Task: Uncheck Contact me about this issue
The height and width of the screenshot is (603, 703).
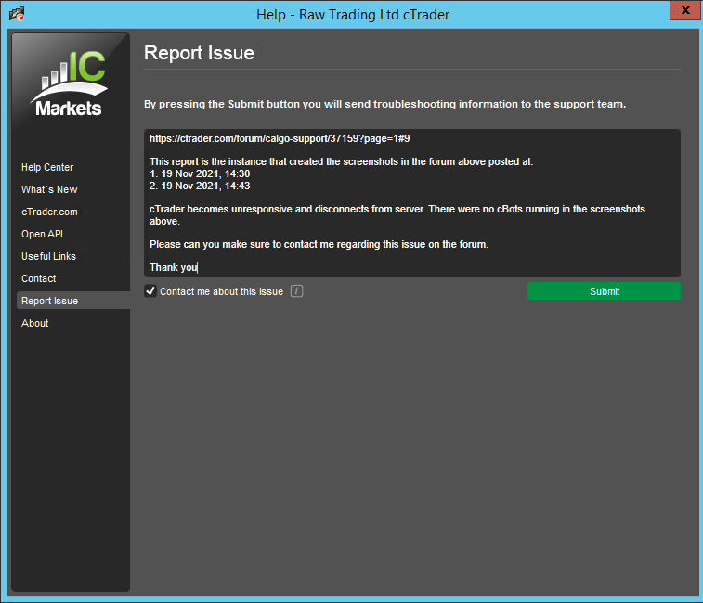Action: click(x=150, y=291)
